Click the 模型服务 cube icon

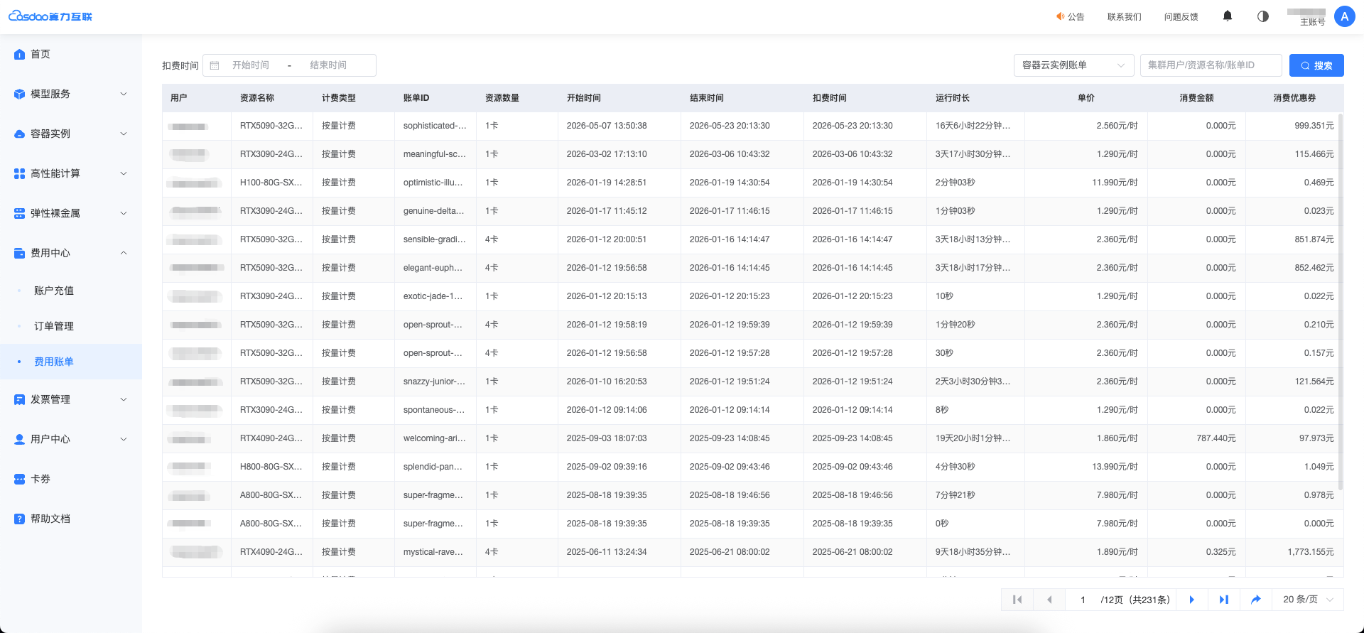pyautogui.click(x=19, y=94)
